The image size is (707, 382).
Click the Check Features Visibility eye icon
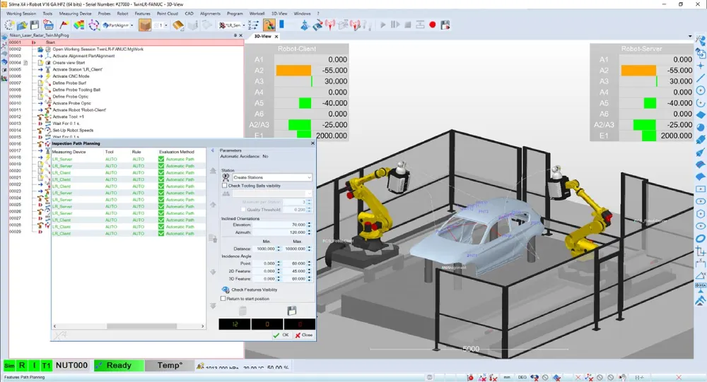pos(226,290)
